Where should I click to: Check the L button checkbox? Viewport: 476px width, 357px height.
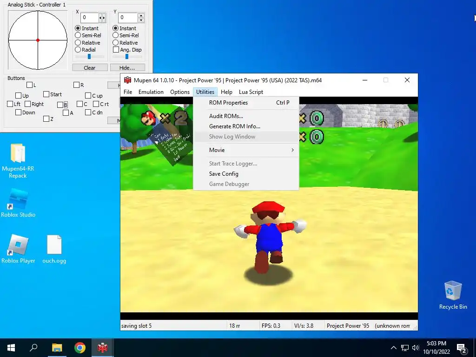[29, 85]
